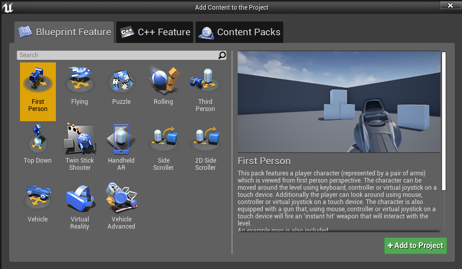Image resolution: width=462 pixels, height=269 pixels.
Task: Switch to the C++ Feature tab
Action: (x=155, y=32)
